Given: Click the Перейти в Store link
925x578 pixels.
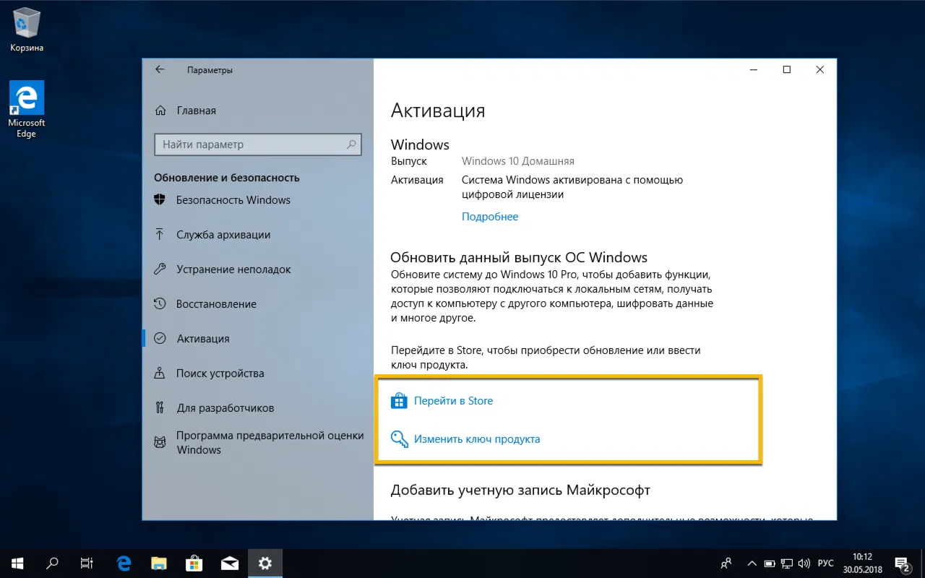Looking at the screenshot, I should tap(454, 400).
